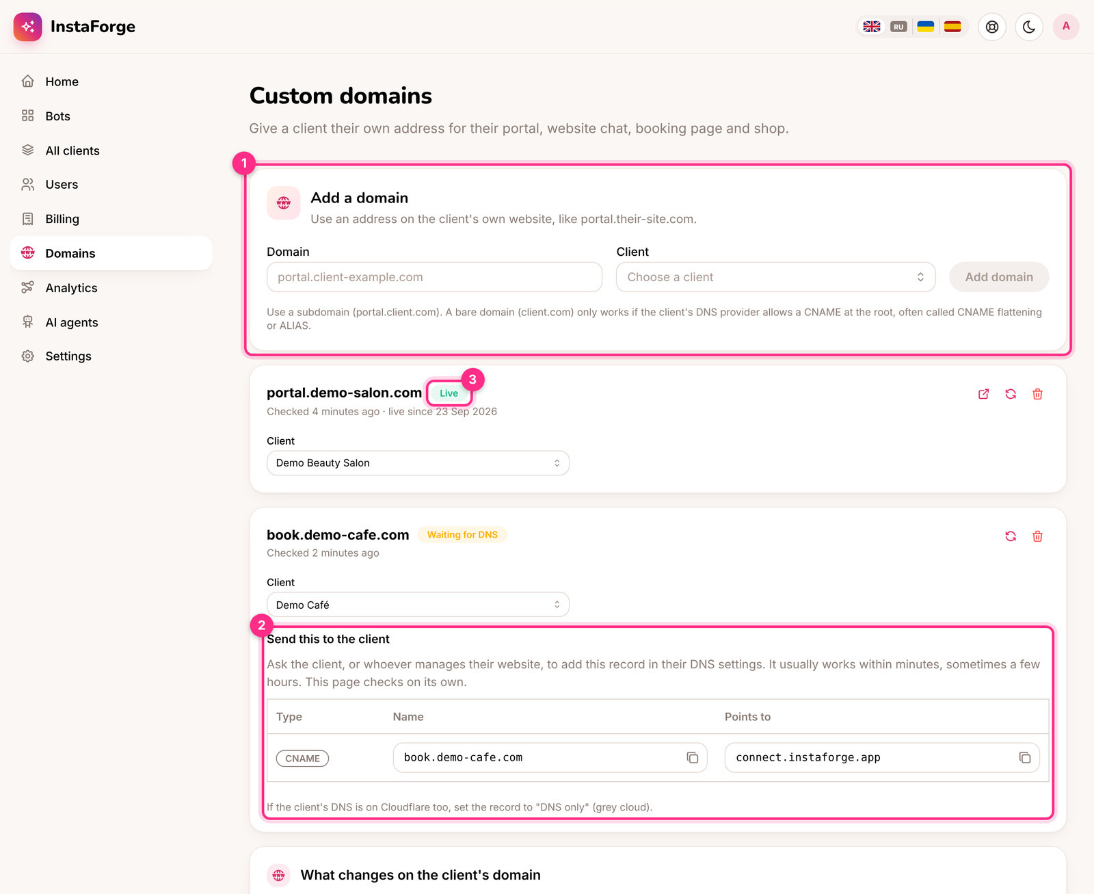This screenshot has width=1094, height=894.
Task: Open the user avatar menu
Action: (x=1066, y=27)
